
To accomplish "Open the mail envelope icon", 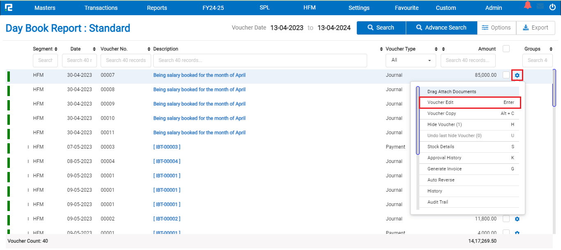I will [x=540, y=6].
